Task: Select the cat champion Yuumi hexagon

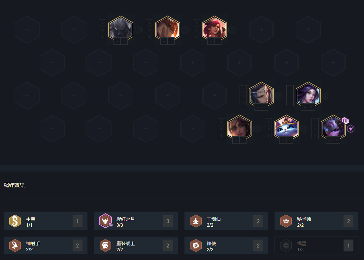Action: click(286, 127)
